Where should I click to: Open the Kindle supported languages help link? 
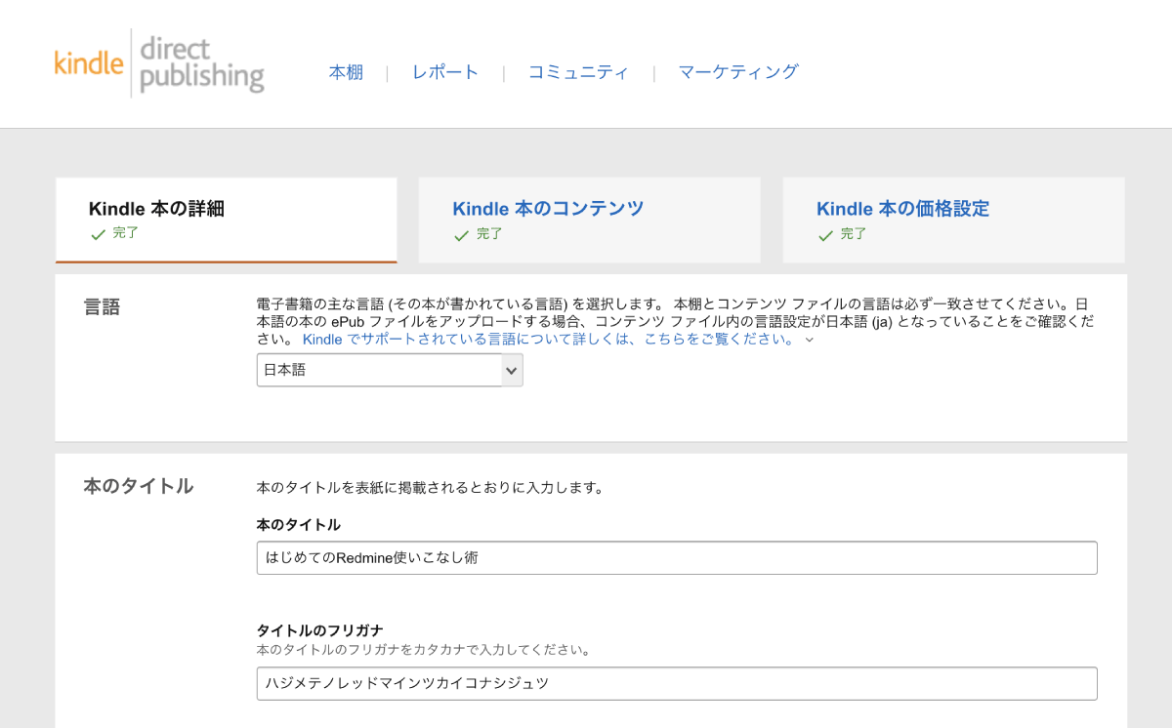(x=549, y=340)
